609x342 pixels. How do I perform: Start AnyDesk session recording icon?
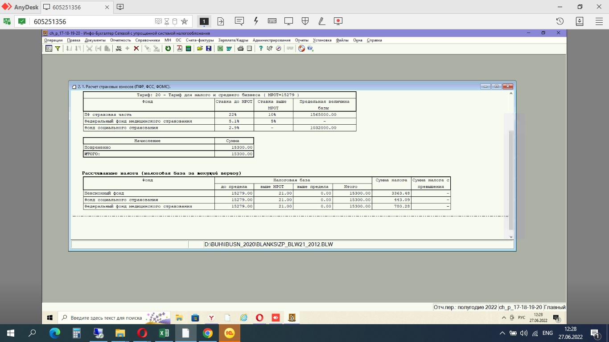coord(338,21)
